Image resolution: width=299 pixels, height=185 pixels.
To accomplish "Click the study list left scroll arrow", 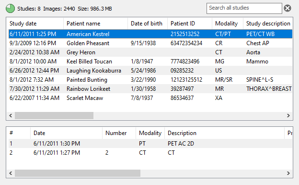I will [11, 115].
